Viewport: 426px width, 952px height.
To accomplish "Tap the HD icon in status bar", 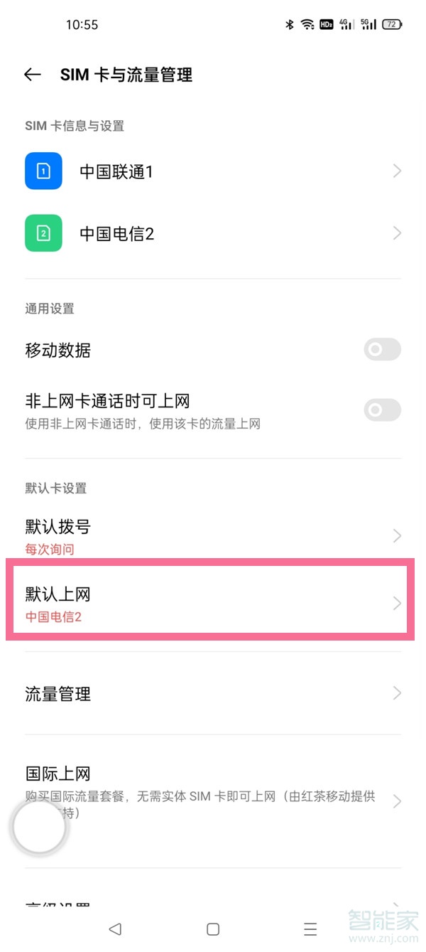I will click(326, 23).
